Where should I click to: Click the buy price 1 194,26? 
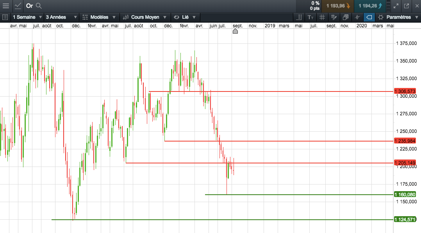[x=370, y=6]
